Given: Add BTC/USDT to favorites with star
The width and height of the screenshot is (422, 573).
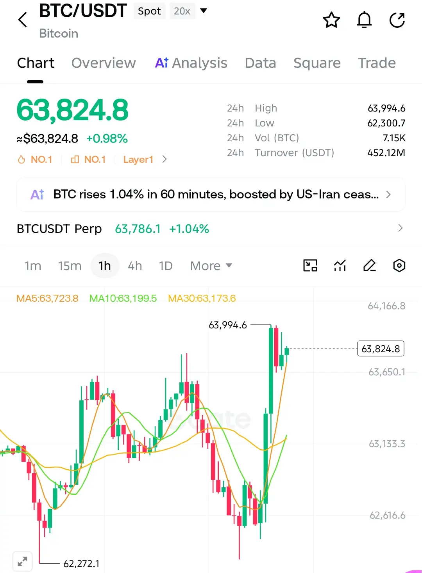Looking at the screenshot, I should [x=331, y=20].
